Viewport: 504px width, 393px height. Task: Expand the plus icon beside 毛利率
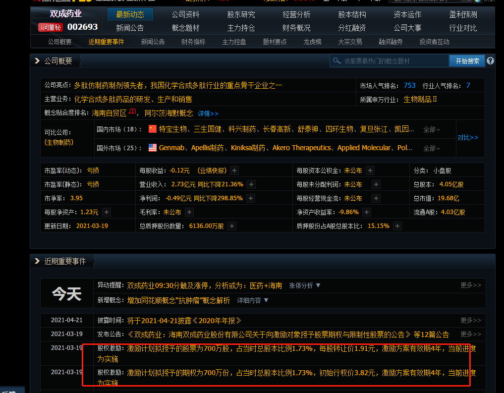(189, 212)
